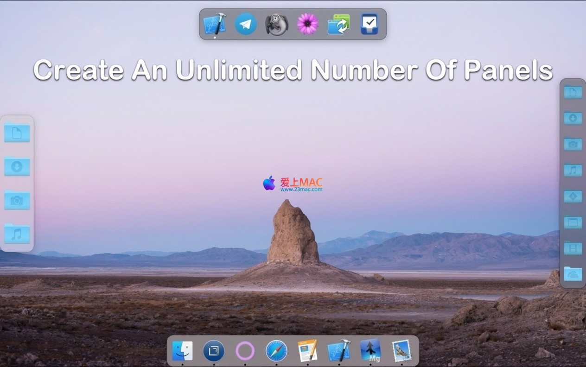This screenshot has width=586, height=367.
Task: Click the dark blue circle square-outline icon
Action: coord(214,351)
